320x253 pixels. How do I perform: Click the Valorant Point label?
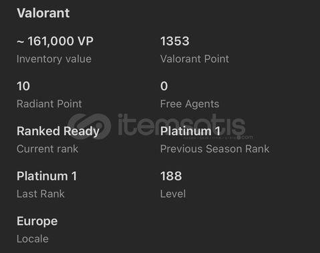194,59
